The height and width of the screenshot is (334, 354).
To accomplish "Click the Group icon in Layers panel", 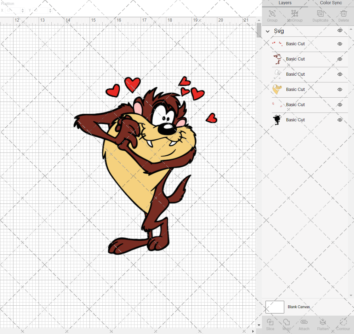I will [272, 13].
